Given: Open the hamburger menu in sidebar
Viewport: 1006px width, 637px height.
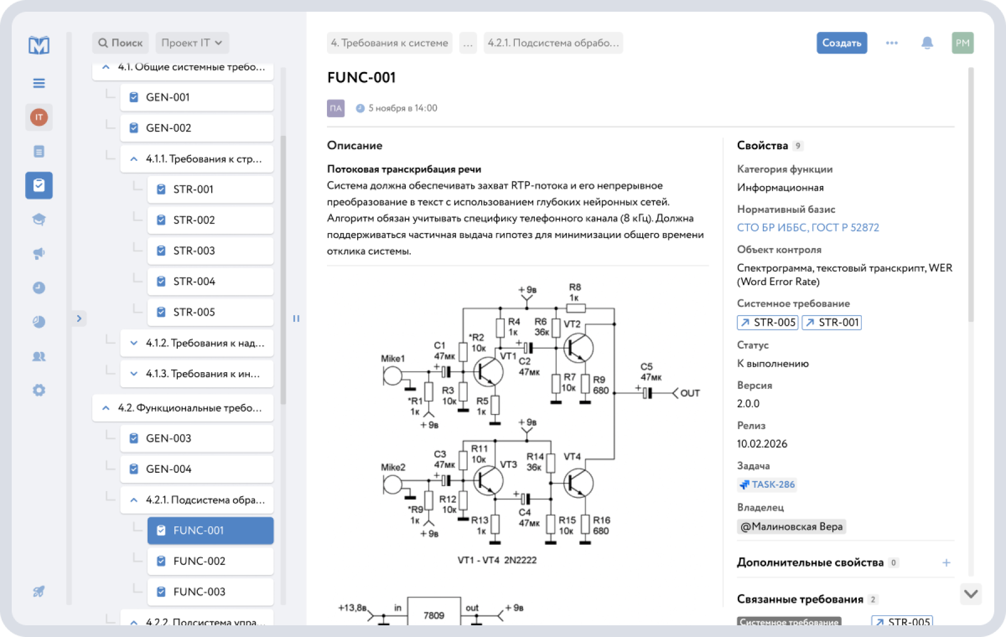Looking at the screenshot, I should 39,83.
